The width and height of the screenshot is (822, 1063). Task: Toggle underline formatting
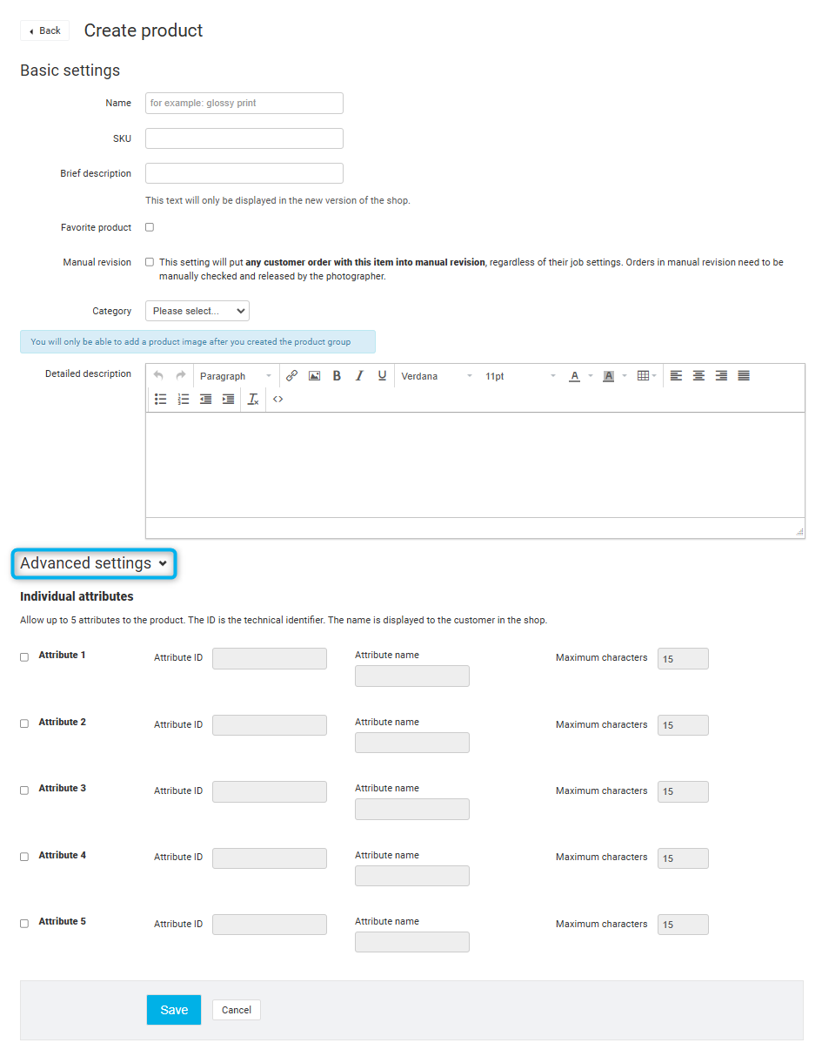click(x=382, y=376)
